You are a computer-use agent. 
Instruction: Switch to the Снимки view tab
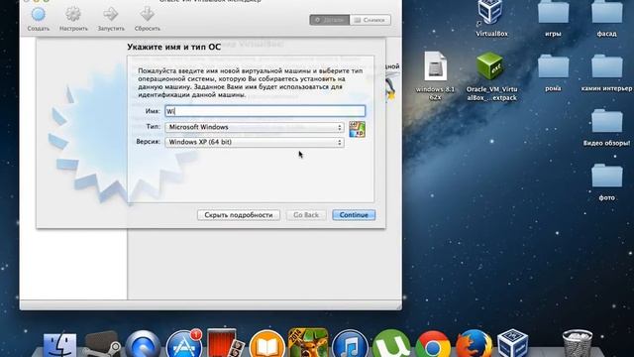click(x=370, y=20)
